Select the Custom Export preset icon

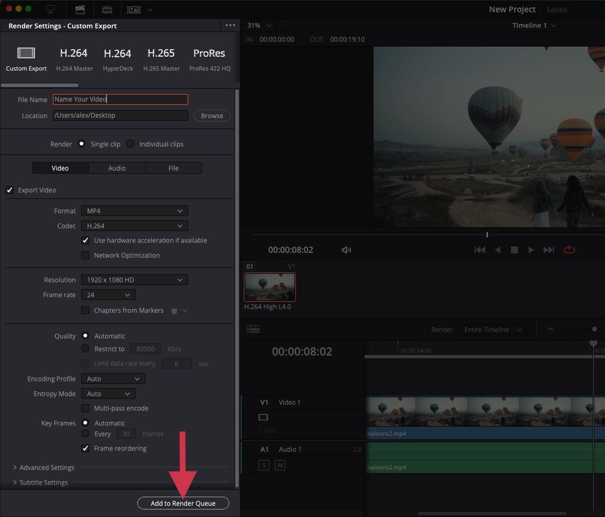point(26,53)
